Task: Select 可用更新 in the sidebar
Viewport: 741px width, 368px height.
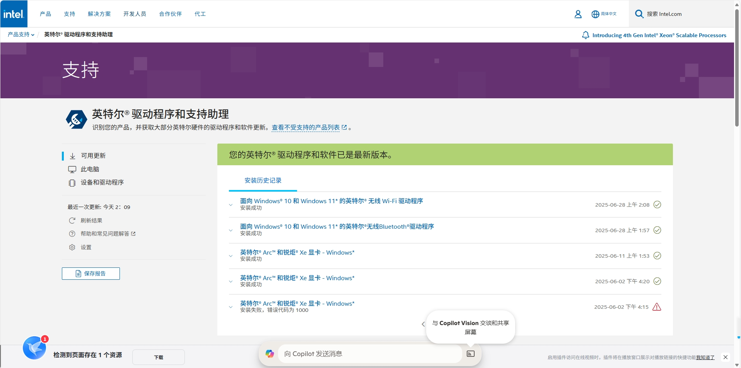Action: [93, 156]
